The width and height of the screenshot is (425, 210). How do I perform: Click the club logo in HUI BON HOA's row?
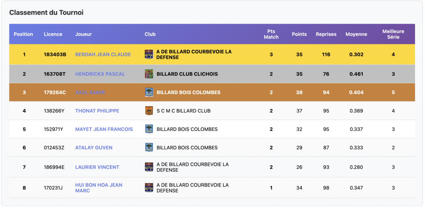pos(149,188)
